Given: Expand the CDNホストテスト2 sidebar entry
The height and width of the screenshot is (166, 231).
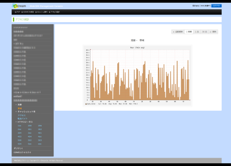Looking at the screenshot, I should [22, 152].
